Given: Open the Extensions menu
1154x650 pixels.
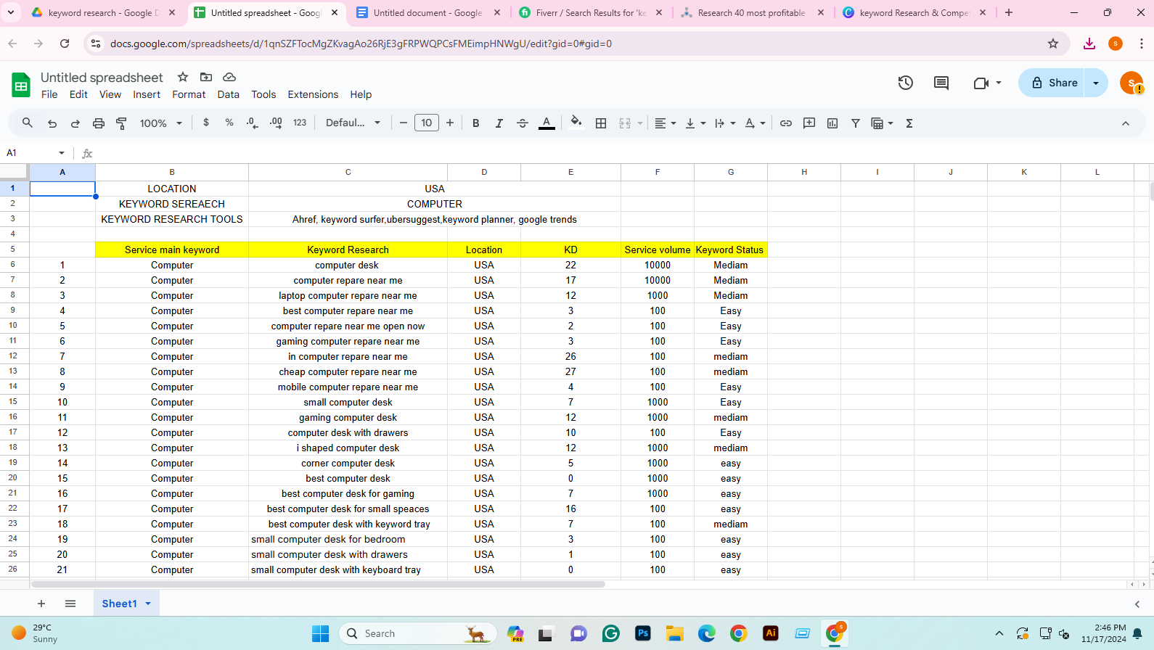Looking at the screenshot, I should click(x=313, y=94).
